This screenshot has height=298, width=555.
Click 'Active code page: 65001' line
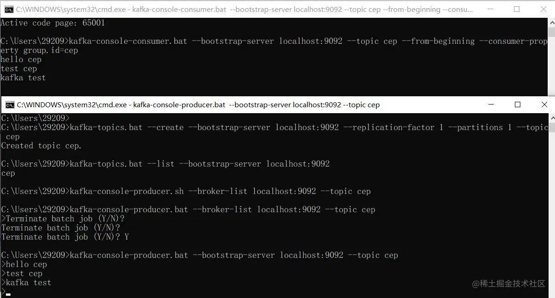pos(53,23)
